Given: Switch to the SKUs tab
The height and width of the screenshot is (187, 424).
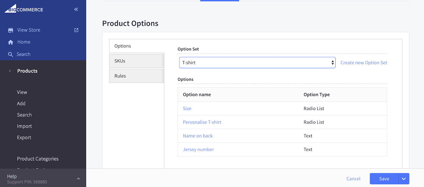Looking at the screenshot, I should tap(136, 61).
